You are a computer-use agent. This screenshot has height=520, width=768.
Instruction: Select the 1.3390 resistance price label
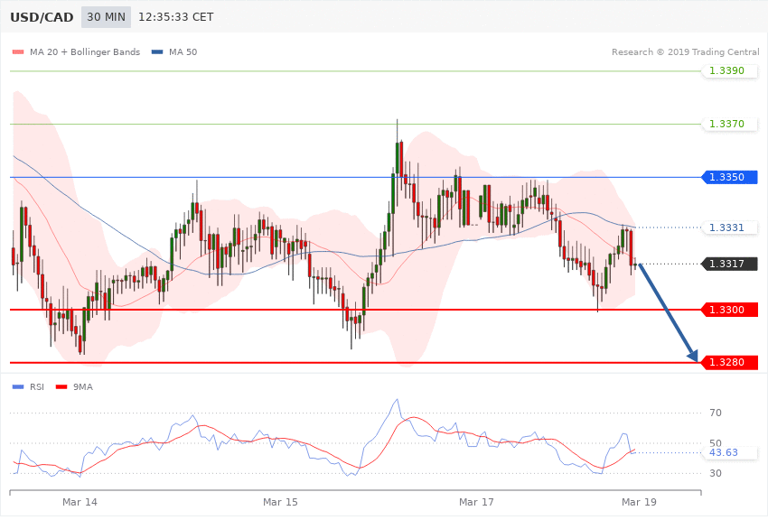730,71
